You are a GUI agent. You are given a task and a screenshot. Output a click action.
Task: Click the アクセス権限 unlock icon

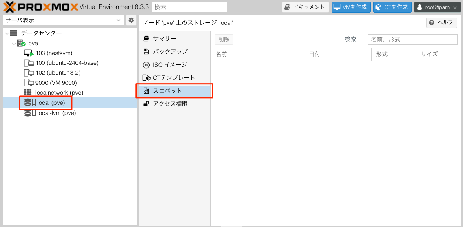146,104
